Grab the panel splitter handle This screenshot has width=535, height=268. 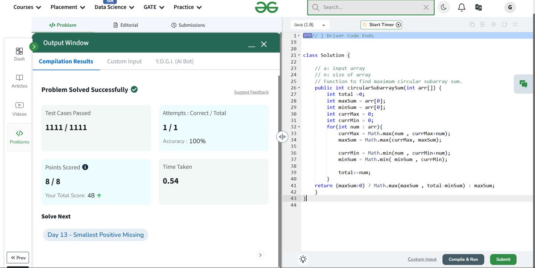[282, 137]
